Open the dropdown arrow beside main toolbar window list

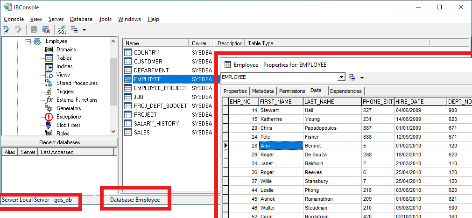[x=84, y=30]
